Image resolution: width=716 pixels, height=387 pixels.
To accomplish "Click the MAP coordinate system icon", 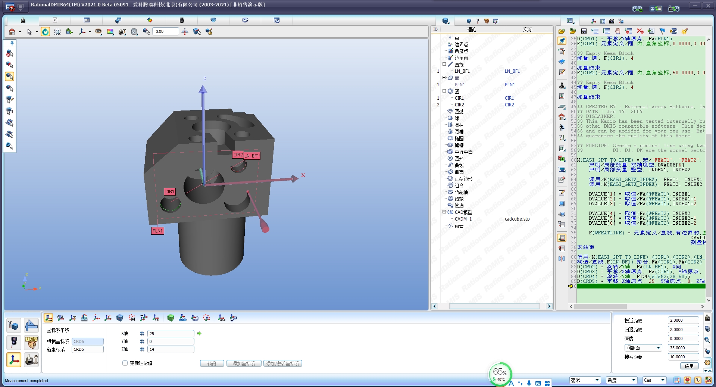I will click(x=221, y=318).
